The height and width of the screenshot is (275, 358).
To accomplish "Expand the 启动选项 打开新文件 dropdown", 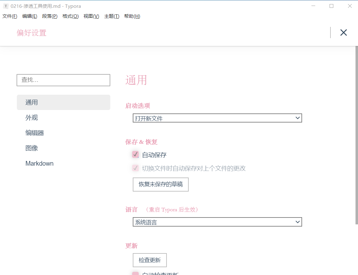I will point(217,118).
